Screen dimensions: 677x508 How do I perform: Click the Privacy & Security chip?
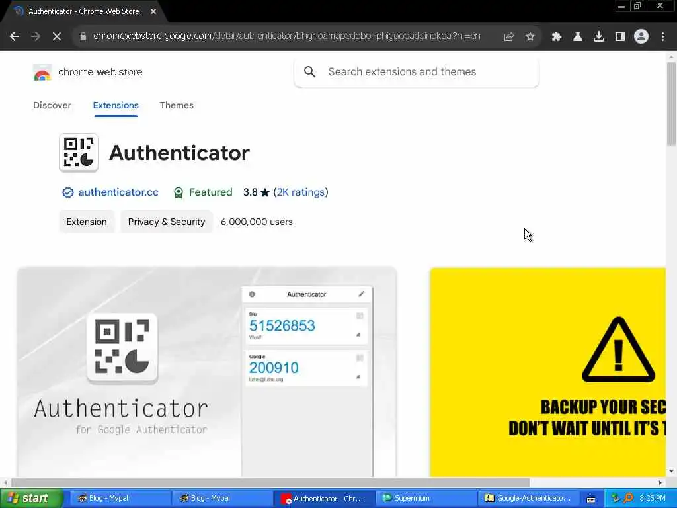click(x=167, y=222)
